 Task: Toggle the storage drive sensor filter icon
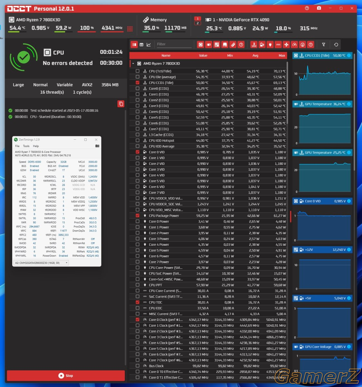point(225,45)
